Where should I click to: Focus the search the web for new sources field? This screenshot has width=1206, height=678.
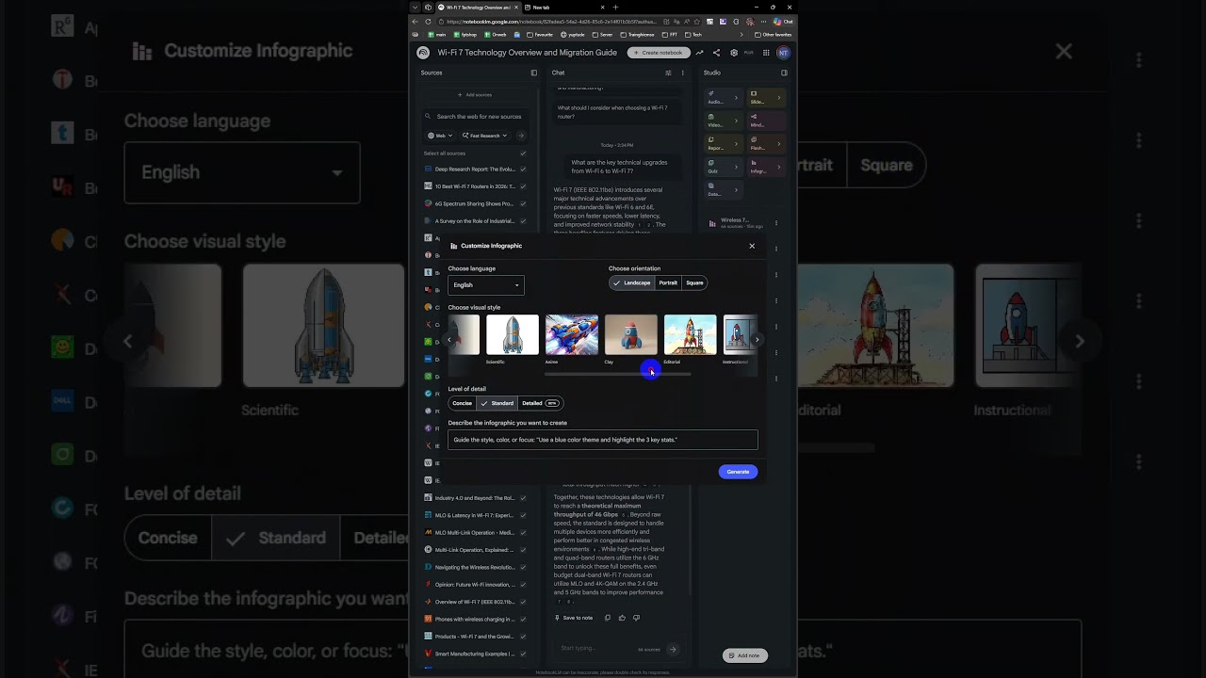click(479, 117)
